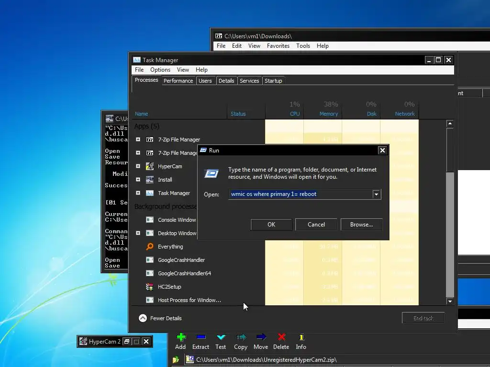Screen dimensions: 490x367
Task: Click the End task button
Action: (423, 318)
